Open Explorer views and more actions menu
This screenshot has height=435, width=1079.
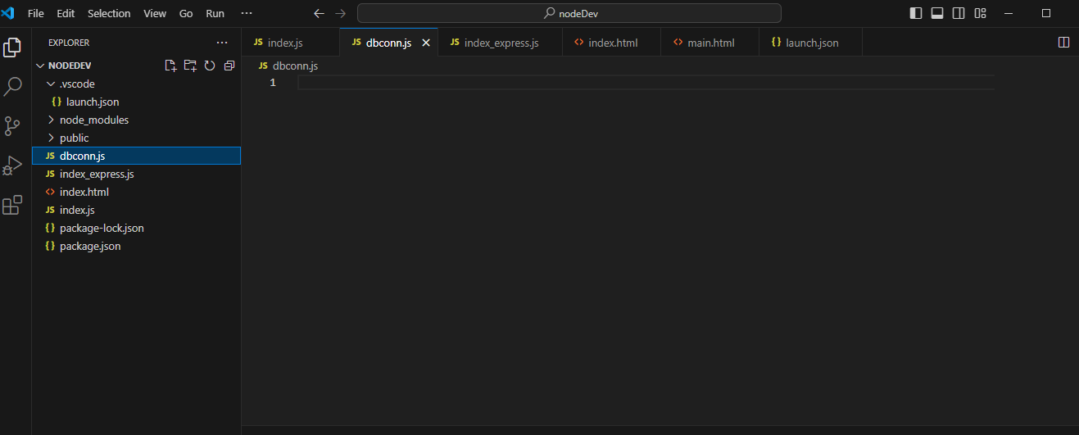pos(222,43)
